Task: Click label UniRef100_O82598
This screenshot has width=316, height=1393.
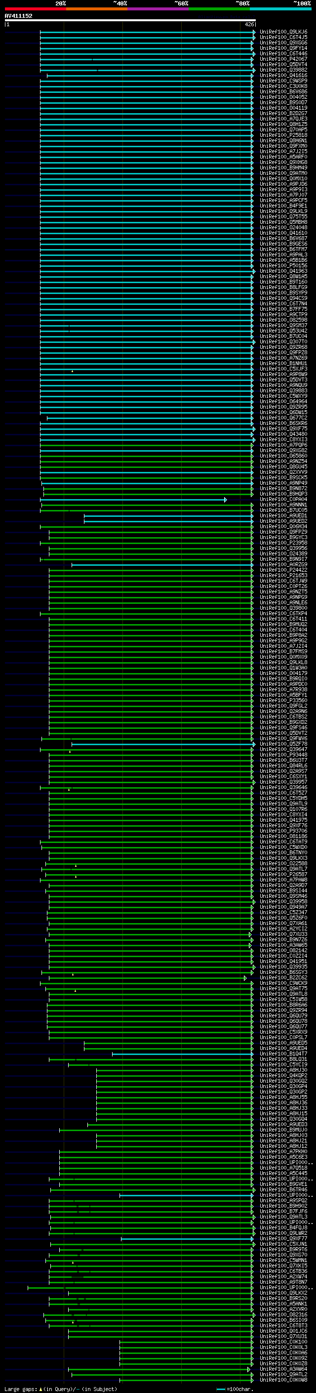Action: pyautogui.click(x=283, y=320)
